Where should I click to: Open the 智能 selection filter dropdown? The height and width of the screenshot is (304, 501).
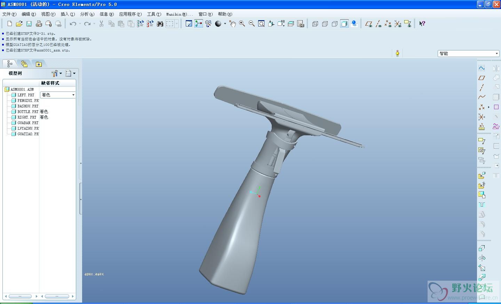click(469, 54)
